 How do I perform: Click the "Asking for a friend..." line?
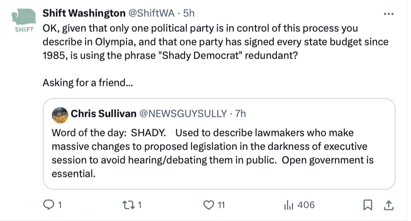click(87, 83)
